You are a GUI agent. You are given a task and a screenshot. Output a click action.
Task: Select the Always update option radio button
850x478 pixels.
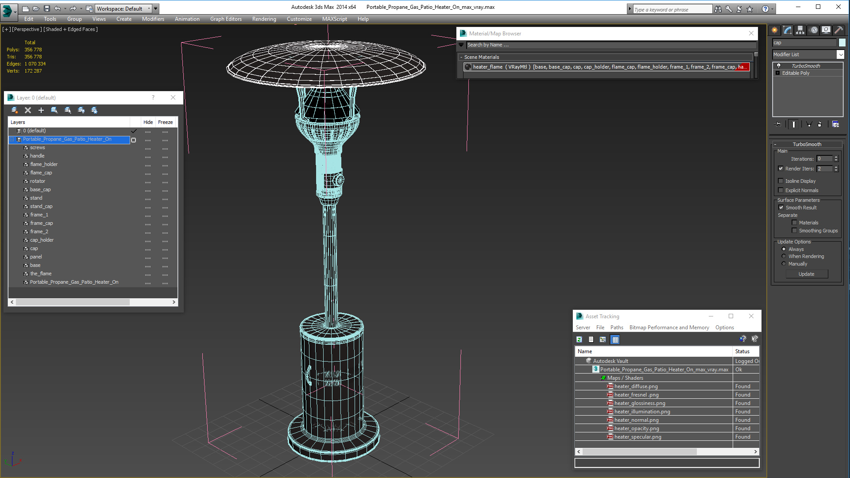point(784,249)
